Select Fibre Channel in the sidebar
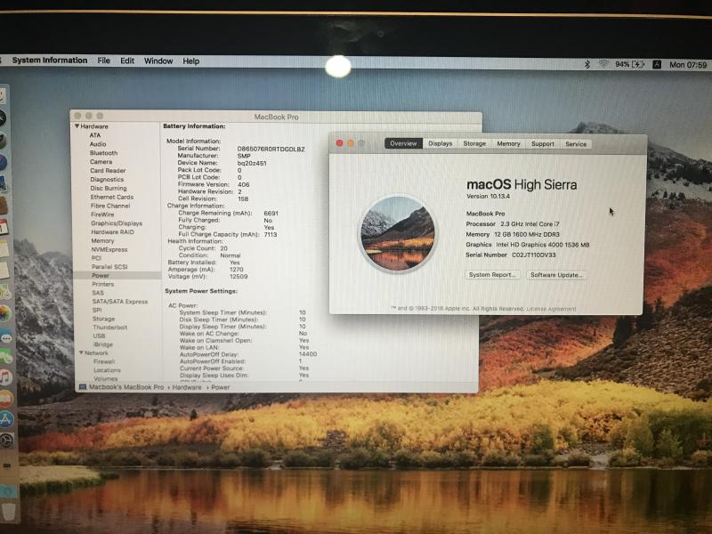Image resolution: width=712 pixels, height=534 pixels. point(110,206)
